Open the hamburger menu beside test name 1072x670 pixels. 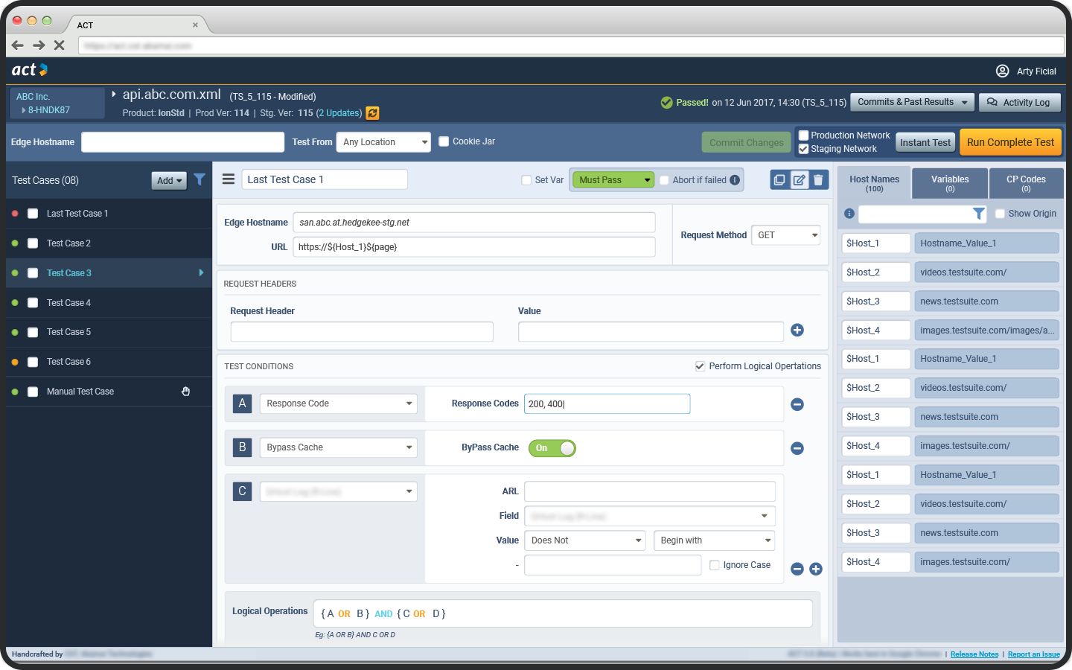(229, 179)
